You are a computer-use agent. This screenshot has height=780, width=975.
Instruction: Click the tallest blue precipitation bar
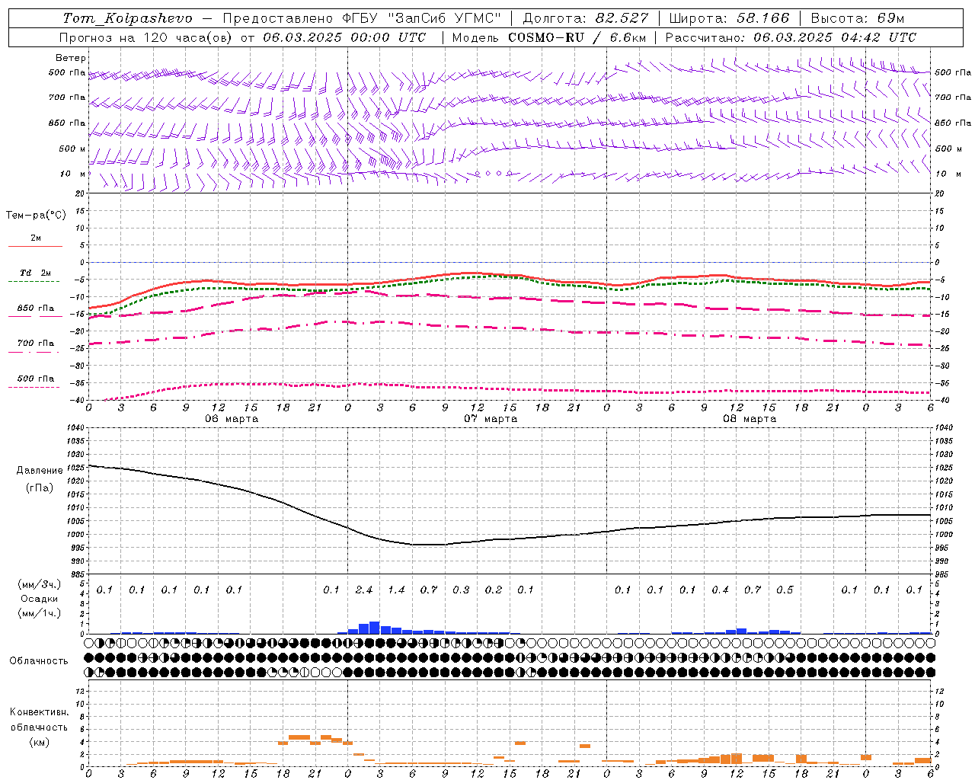tap(374, 628)
